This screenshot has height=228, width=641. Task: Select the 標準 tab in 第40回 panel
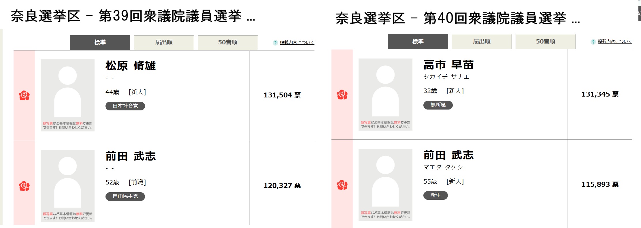[x=418, y=42]
